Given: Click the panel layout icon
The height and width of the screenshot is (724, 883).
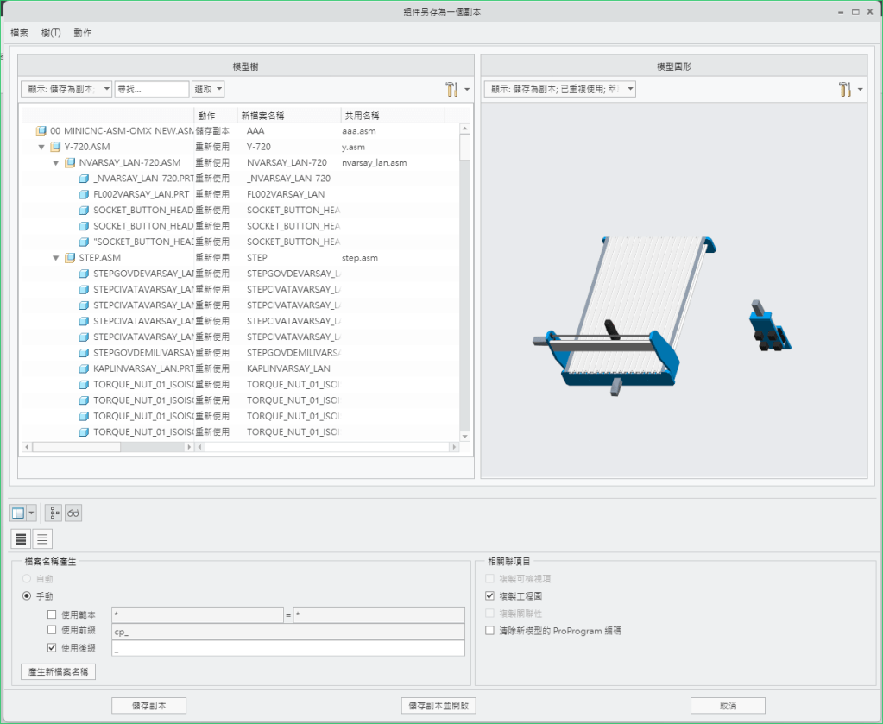Looking at the screenshot, I should (18, 513).
